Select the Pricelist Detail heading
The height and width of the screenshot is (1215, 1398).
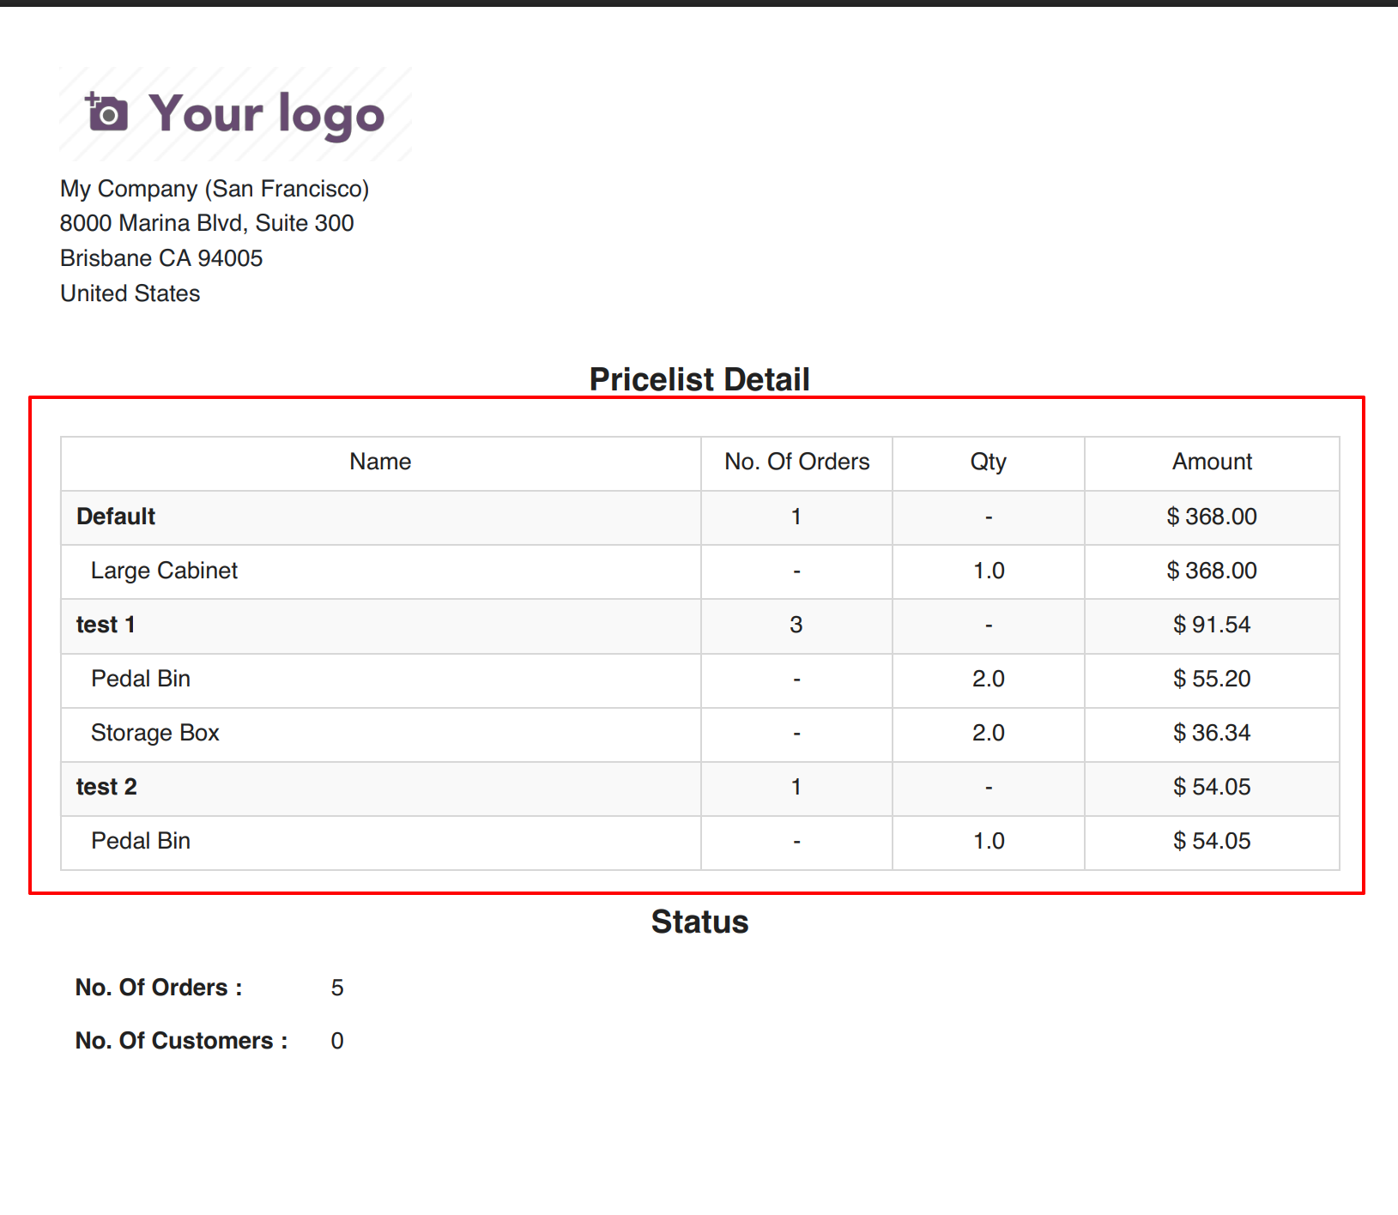click(x=699, y=379)
